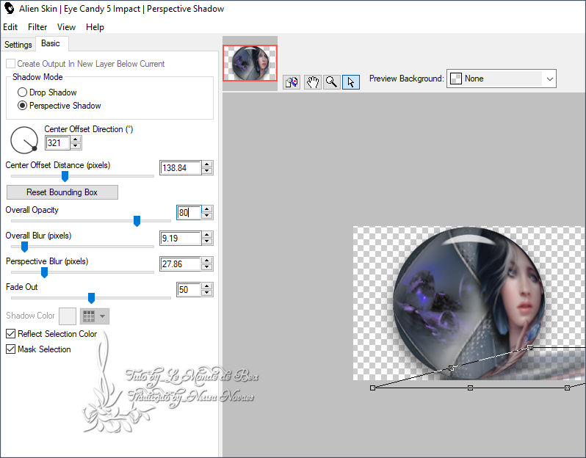
Task: Switch to the Basic tab
Action: point(51,43)
